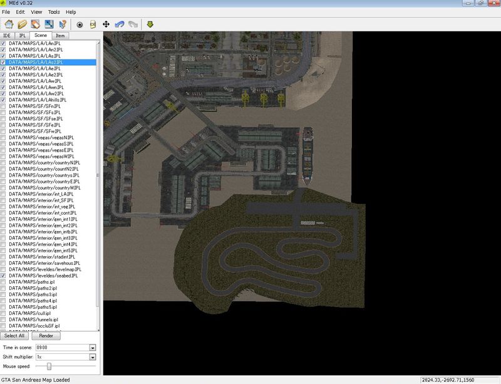
Task: Switch to the IDE tab
Action: click(7, 36)
